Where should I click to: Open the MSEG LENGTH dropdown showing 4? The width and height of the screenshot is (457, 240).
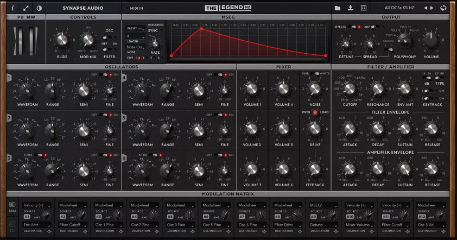pyautogui.click(x=136, y=36)
